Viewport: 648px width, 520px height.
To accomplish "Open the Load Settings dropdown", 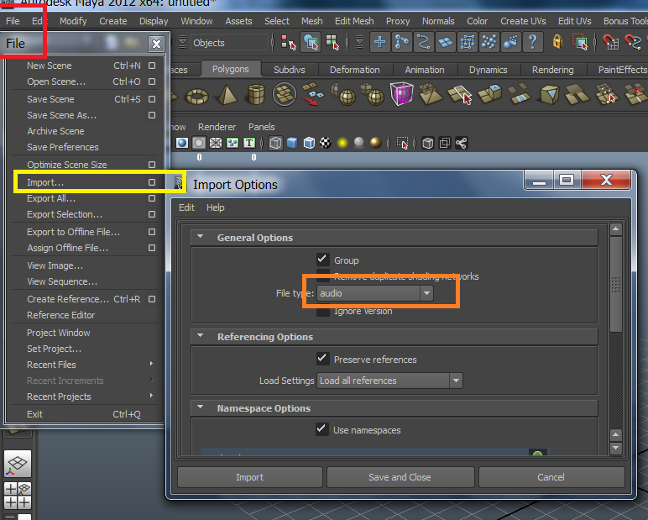I will coord(389,381).
